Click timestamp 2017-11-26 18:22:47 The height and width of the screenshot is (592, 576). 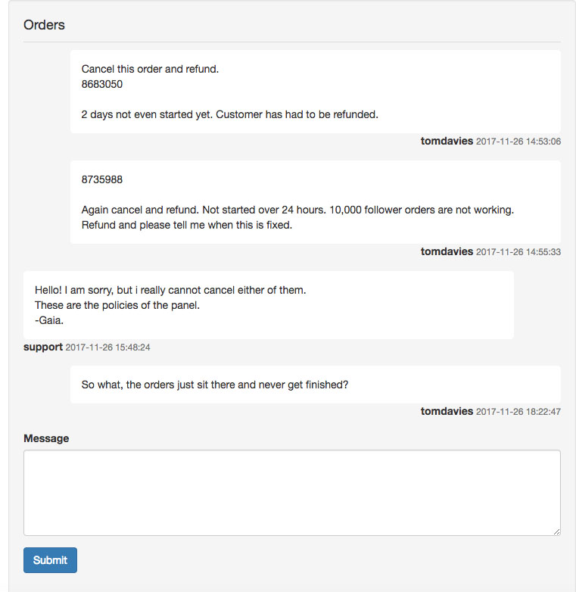click(518, 412)
